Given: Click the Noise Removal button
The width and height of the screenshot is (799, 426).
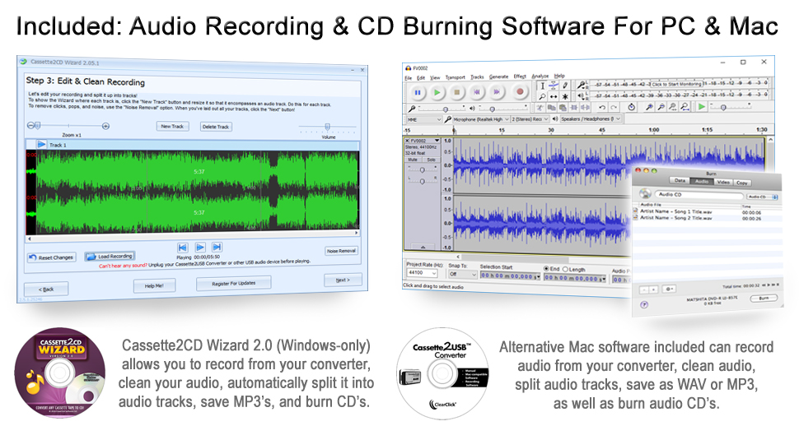Looking at the screenshot, I should coord(341,251).
